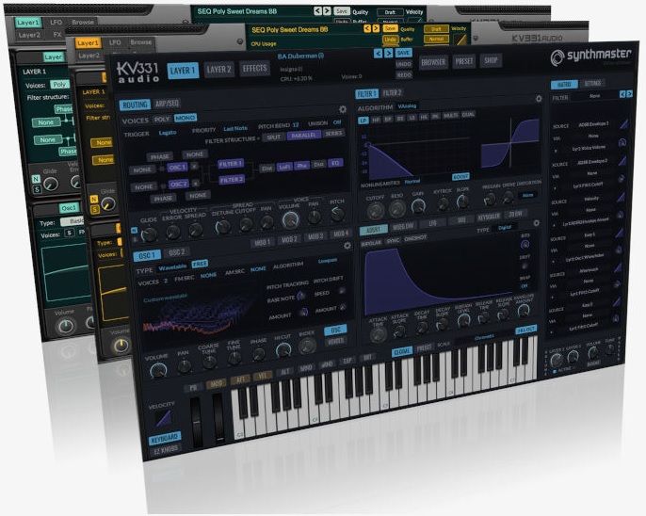646x516 pixels.
Task: Switch voices mode to Mono
Action: (x=185, y=118)
